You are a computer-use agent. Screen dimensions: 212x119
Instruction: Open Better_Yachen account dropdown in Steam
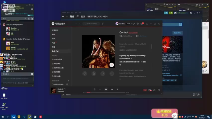point(182,13)
